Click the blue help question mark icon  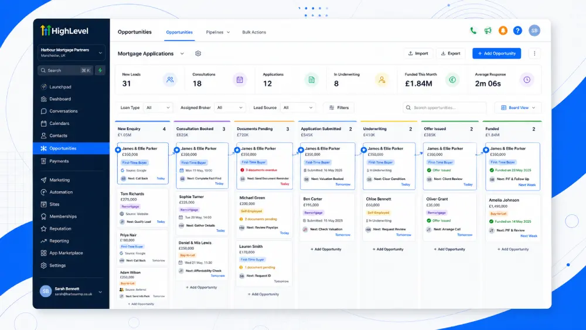pos(517,30)
